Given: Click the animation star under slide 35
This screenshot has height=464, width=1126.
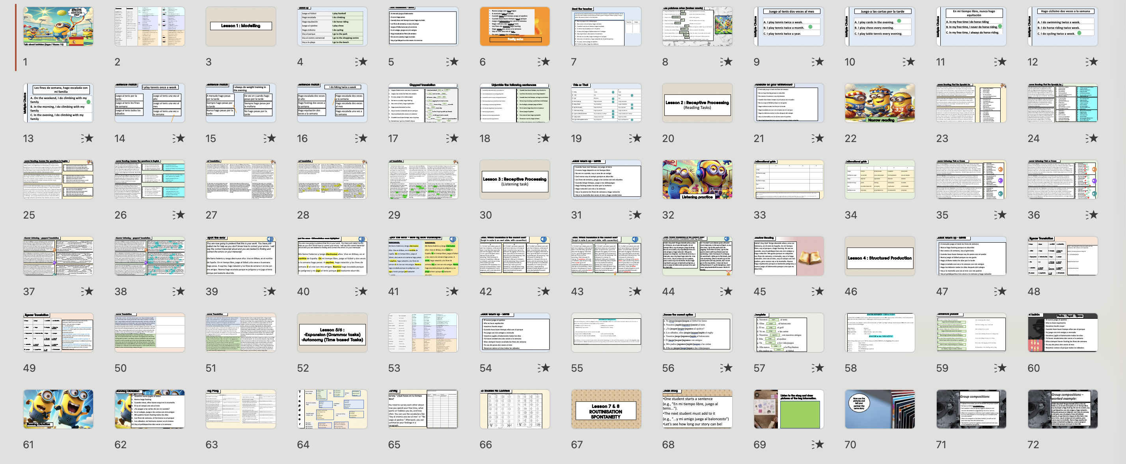Looking at the screenshot, I should pos(1001,215).
